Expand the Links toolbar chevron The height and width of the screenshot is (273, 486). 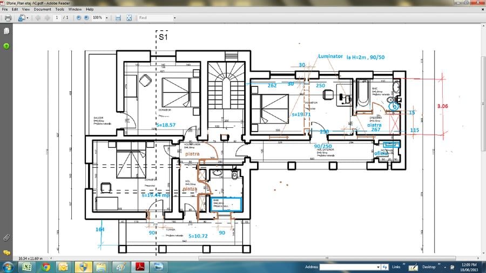pyautogui.click(x=404, y=265)
